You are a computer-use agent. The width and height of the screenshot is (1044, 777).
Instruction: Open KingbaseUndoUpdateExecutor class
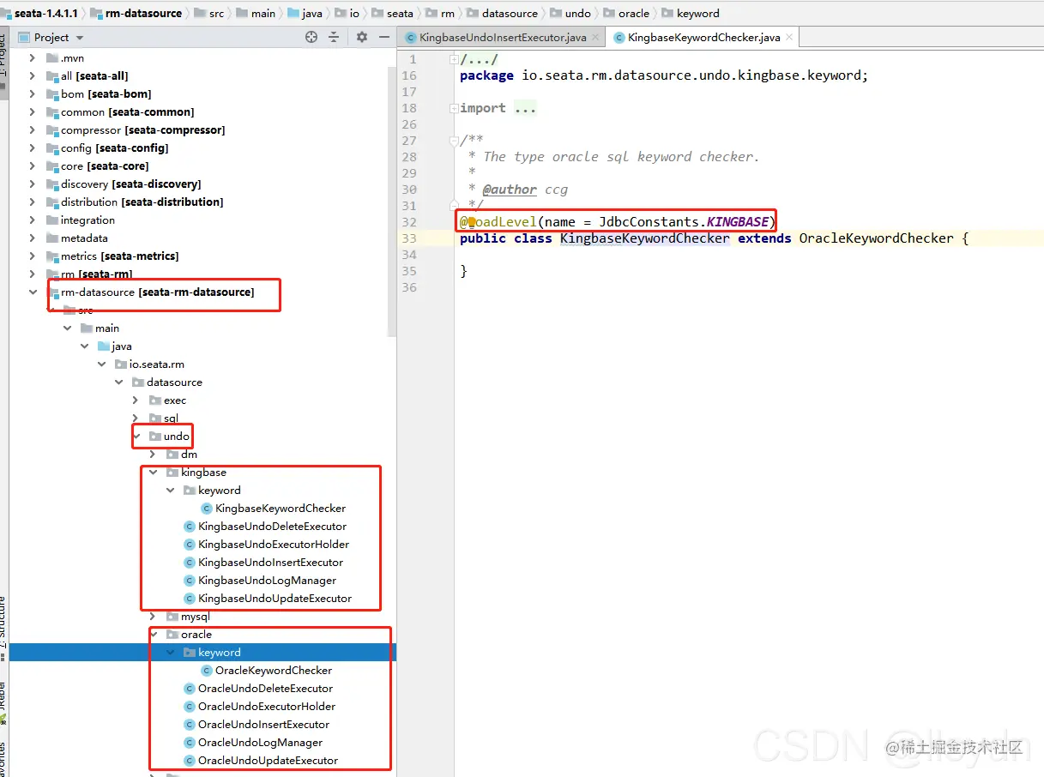click(x=275, y=599)
